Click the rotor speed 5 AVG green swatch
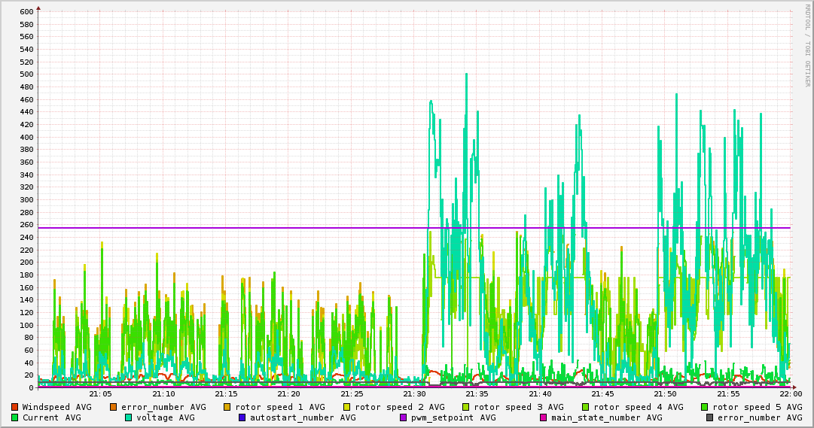 tap(705, 407)
